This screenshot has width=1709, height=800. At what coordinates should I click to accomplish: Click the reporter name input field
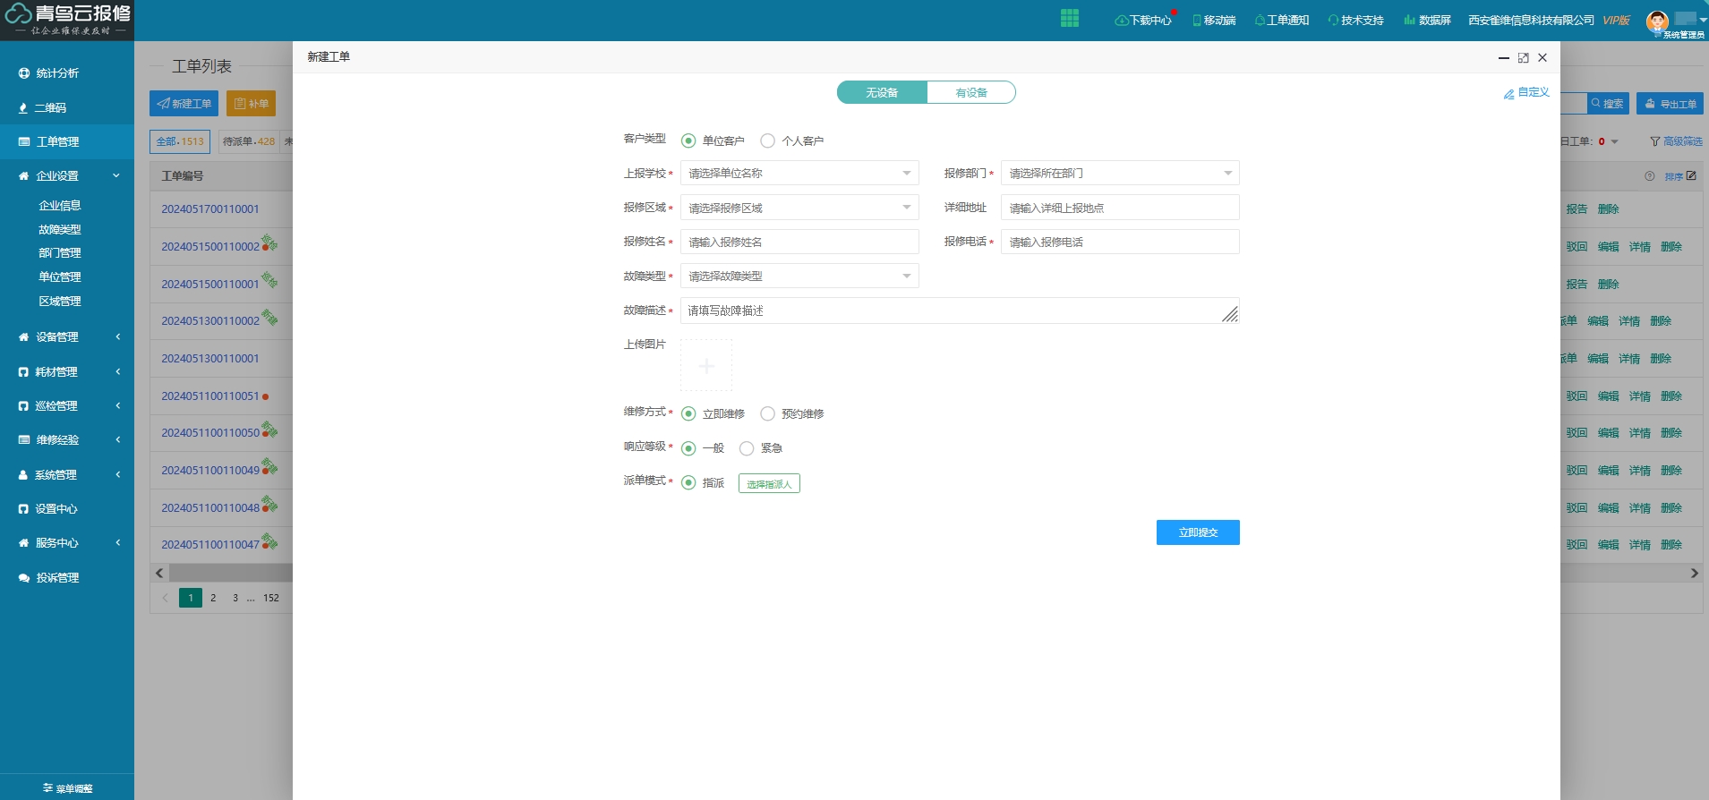(x=799, y=242)
